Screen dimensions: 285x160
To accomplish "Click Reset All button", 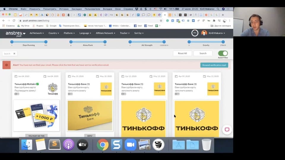I will 182,53.
